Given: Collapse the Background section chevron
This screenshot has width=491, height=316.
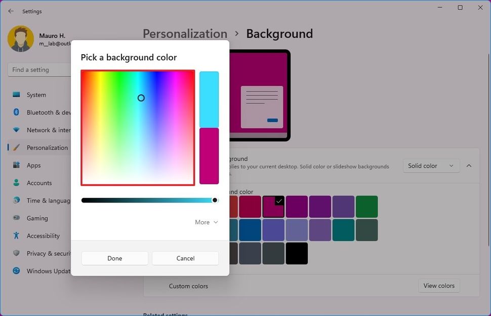Looking at the screenshot, I should 469,166.
